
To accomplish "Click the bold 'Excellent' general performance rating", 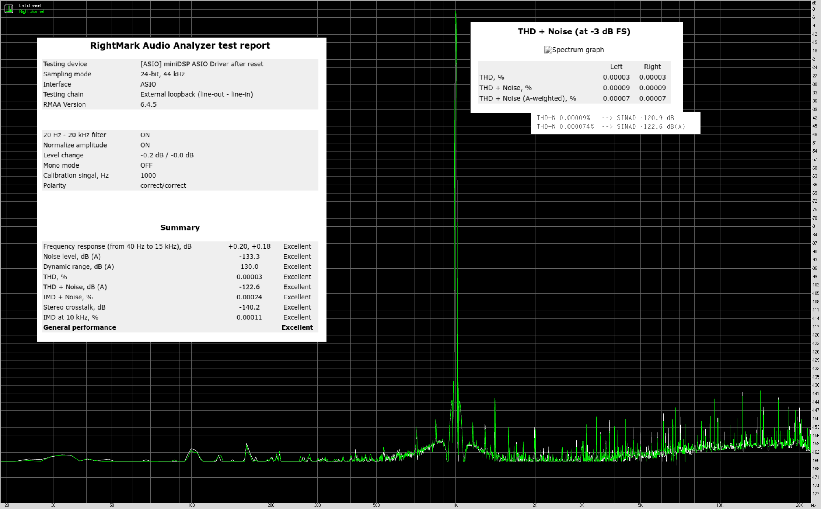I will click(297, 328).
